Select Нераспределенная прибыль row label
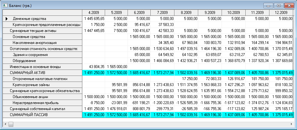The width and height of the screenshot is (297, 130). tap(42, 103)
